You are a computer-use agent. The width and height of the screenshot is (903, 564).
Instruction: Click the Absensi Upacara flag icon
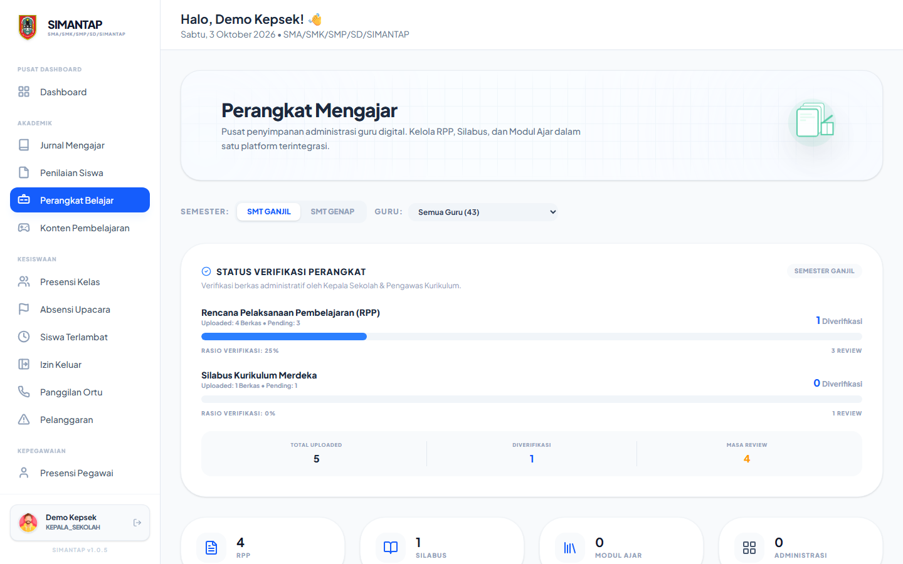tap(24, 310)
